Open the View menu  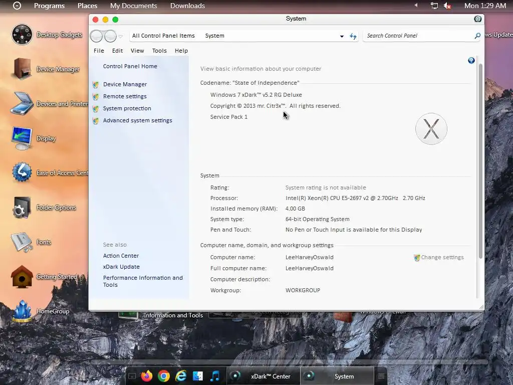pos(137,51)
